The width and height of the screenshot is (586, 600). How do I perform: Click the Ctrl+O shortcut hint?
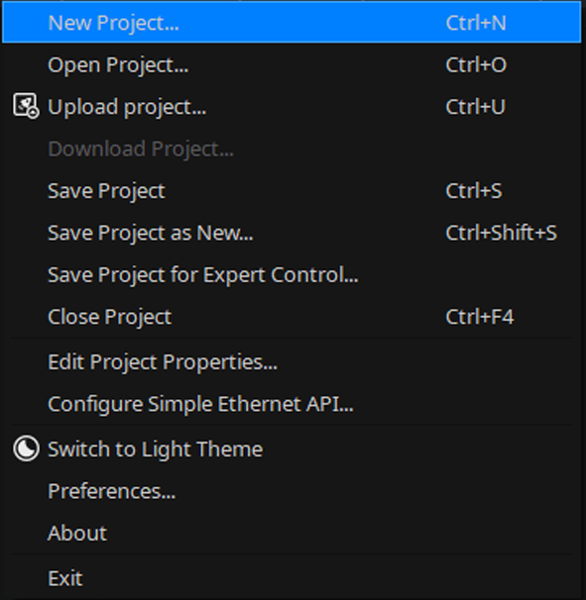(x=476, y=64)
